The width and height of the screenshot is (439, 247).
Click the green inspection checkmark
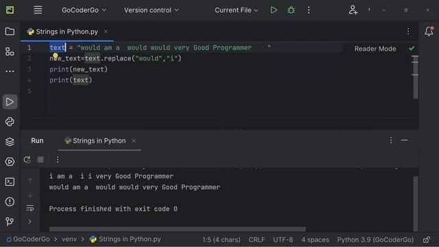coord(412,49)
